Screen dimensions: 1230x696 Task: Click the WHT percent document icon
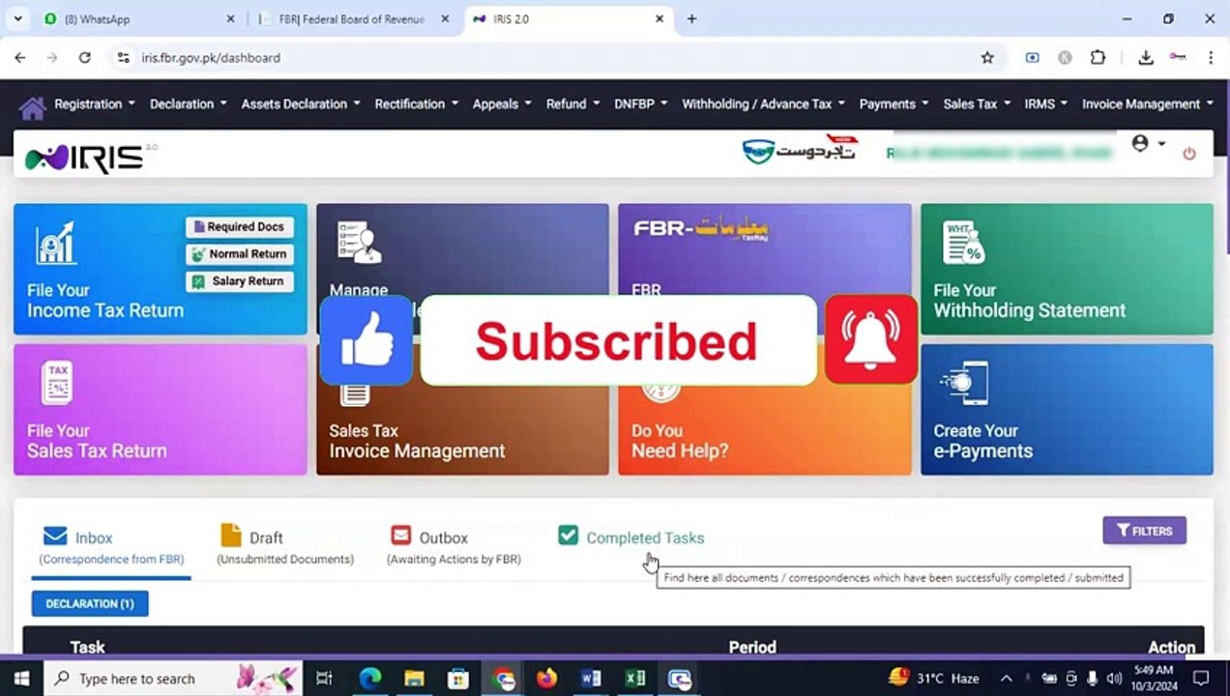(x=963, y=243)
